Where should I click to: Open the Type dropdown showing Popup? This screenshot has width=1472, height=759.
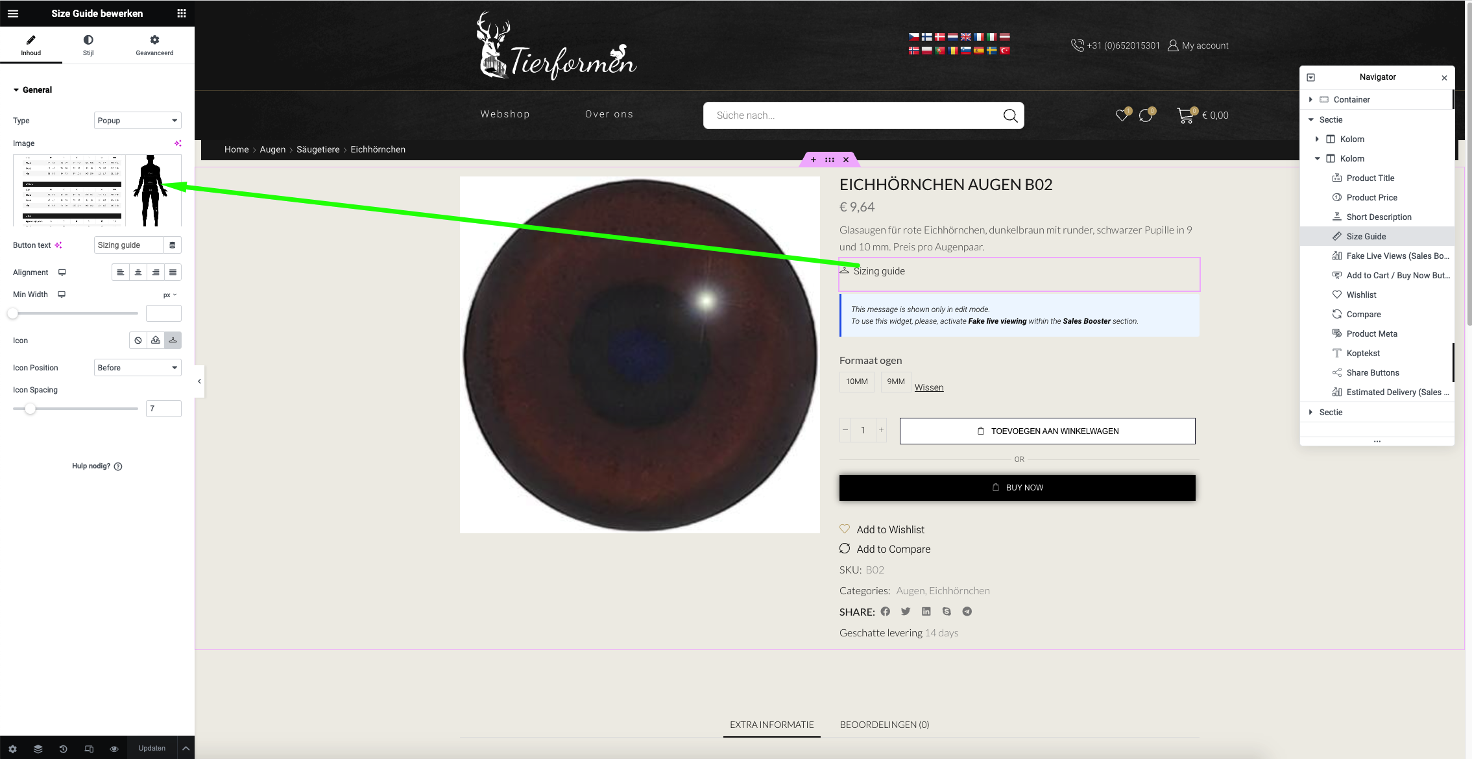[x=136, y=120]
